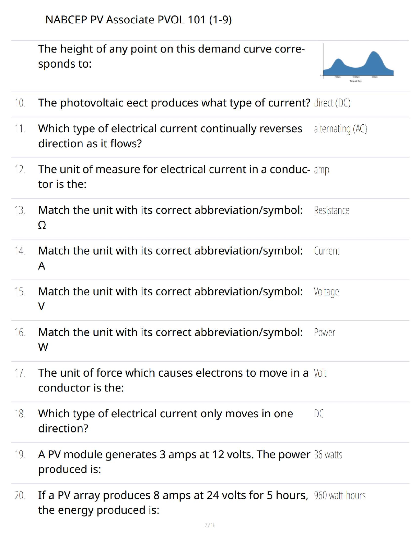Click the question number 20
Viewport: 420px width, 544px height.
[x=20, y=496]
